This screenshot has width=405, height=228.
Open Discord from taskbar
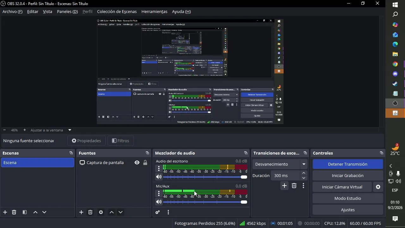pyautogui.click(x=395, y=74)
